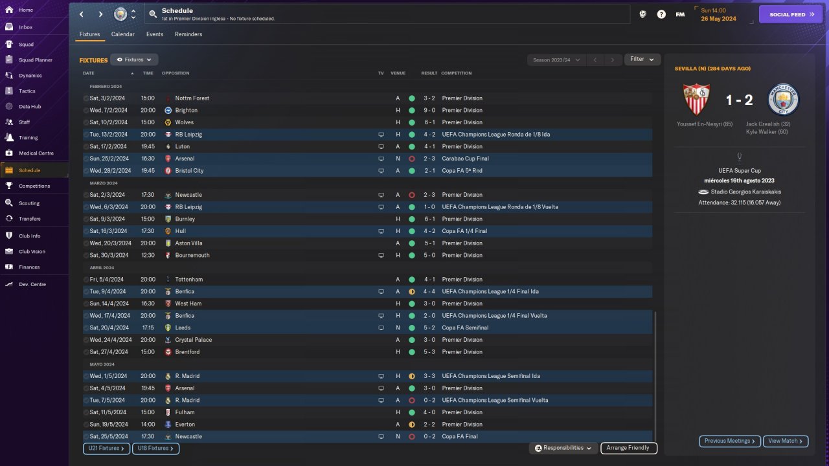Click the Sevilla crest in match panel
This screenshot has width=829, height=466.
(x=696, y=100)
